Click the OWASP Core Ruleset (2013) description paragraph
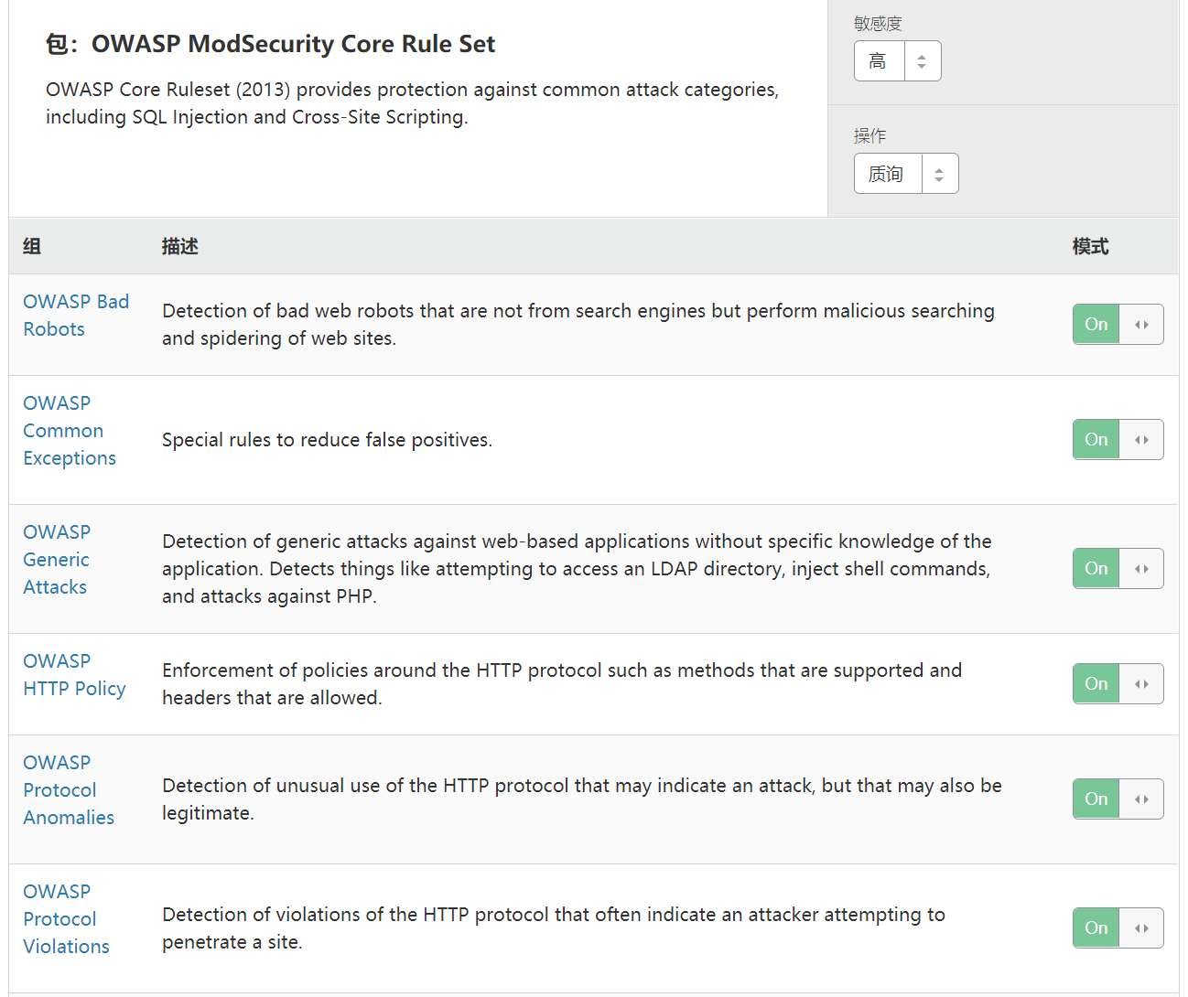The height and width of the screenshot is (997, 1188). pyautogui.click(x=412, y=103)
